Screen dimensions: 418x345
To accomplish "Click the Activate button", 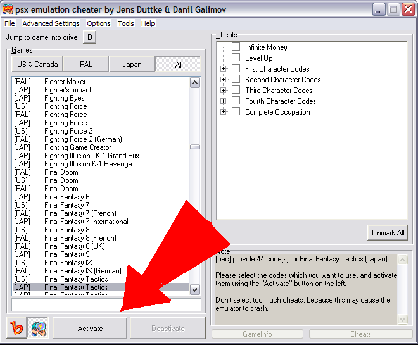I will (90, 329).
